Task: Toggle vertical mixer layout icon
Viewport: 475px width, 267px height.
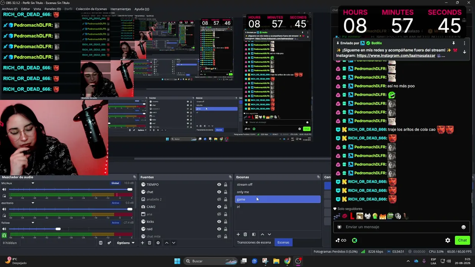Action: (x=101, y=243)
